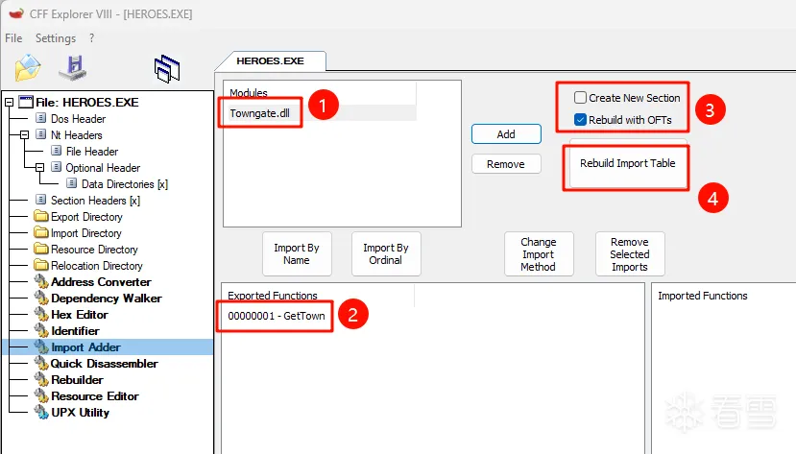Viewport: 796px width, 454px height.
Task: Open the Quick Disassembler tool
Action: pyautogui.click(x=104, y=364)
